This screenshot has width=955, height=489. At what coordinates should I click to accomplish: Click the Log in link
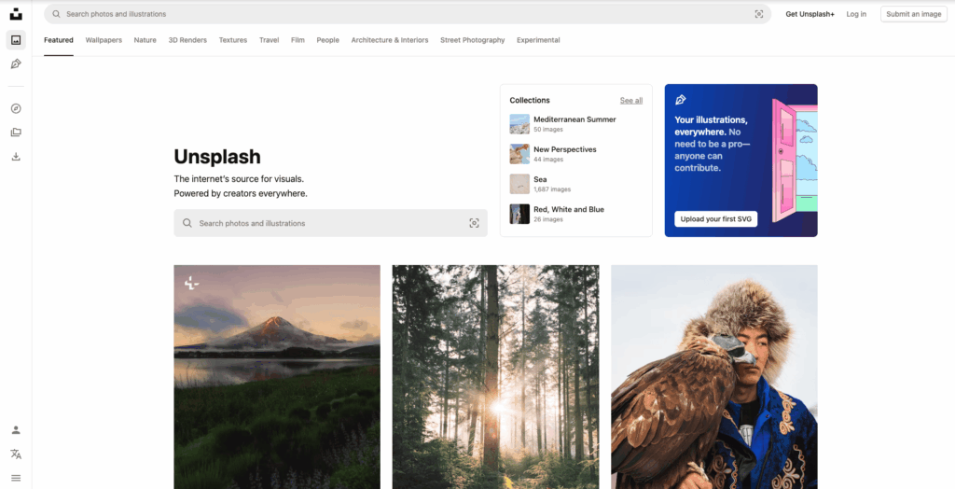click(856, 14)
